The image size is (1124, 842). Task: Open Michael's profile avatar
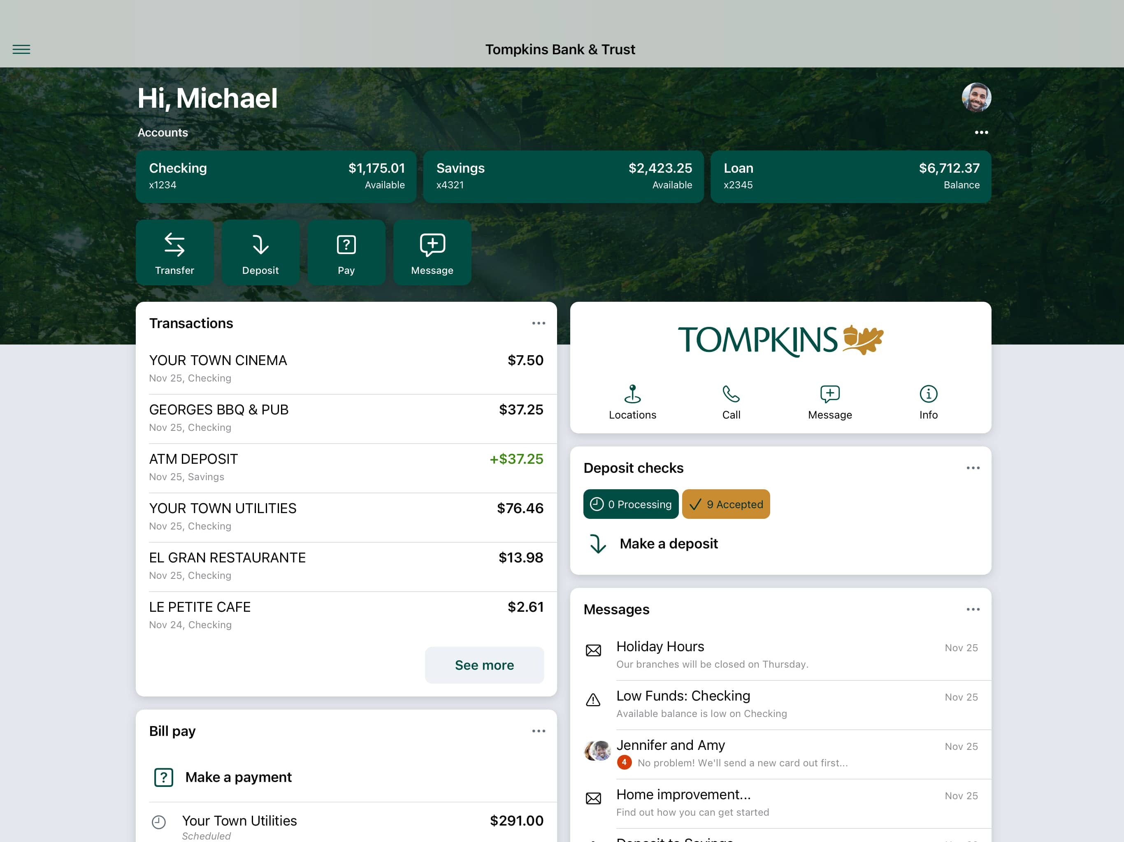click(x=976, y=97)
